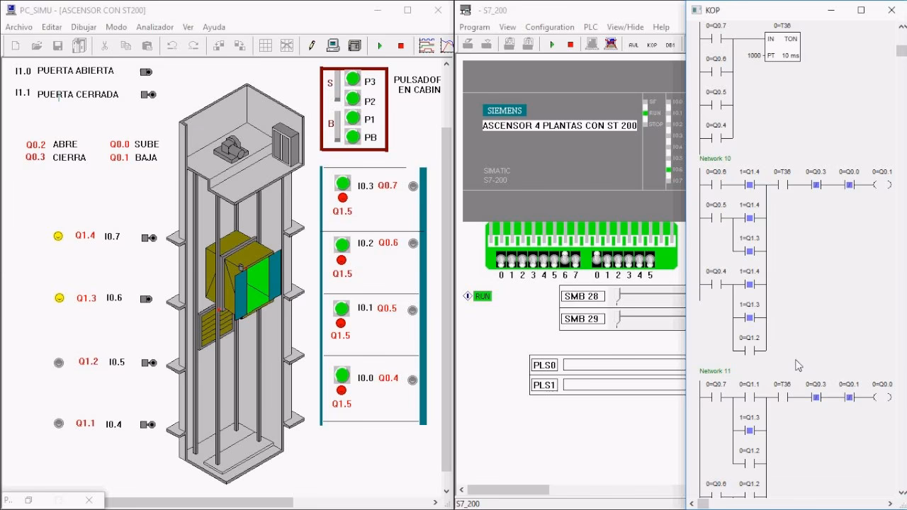907x510 pixels.
Task: Push the PB cabin button
Action: click(353, 136)
